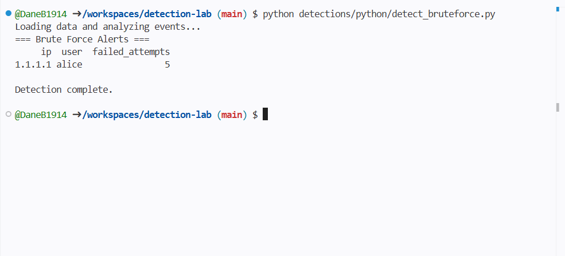The image size is (565, 256).
Task: Click the 'Detection complete.' output line
Action: point(64,89)
